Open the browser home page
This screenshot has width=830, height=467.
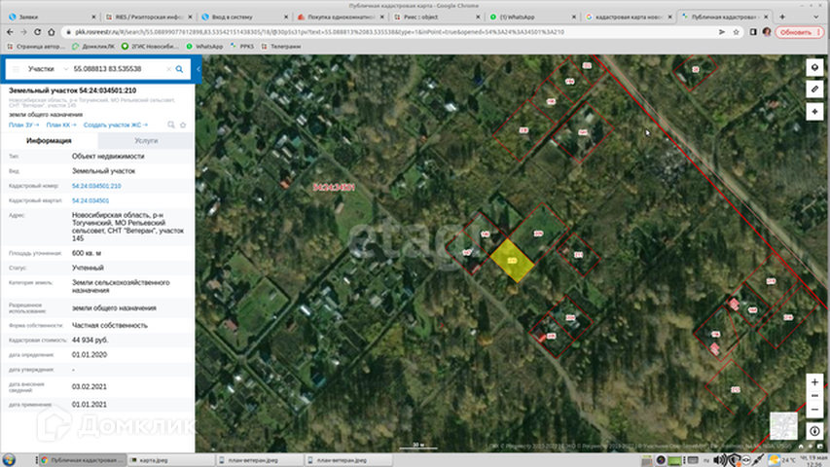pos(52,32)
